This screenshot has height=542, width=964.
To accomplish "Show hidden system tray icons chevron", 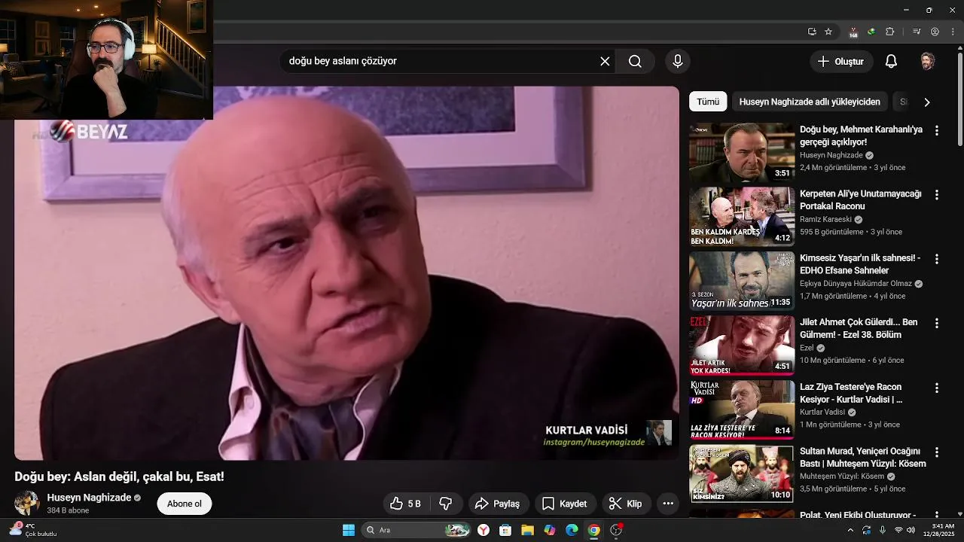I will [851, 530].
